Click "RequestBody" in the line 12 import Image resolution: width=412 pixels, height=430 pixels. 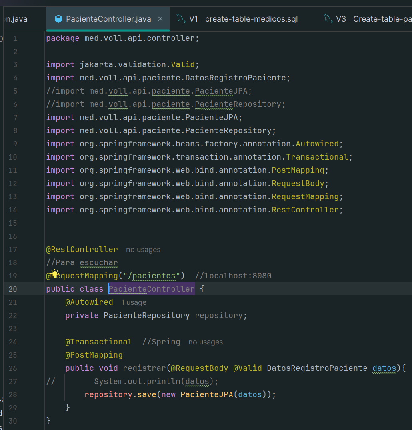(x=298, y=184)
